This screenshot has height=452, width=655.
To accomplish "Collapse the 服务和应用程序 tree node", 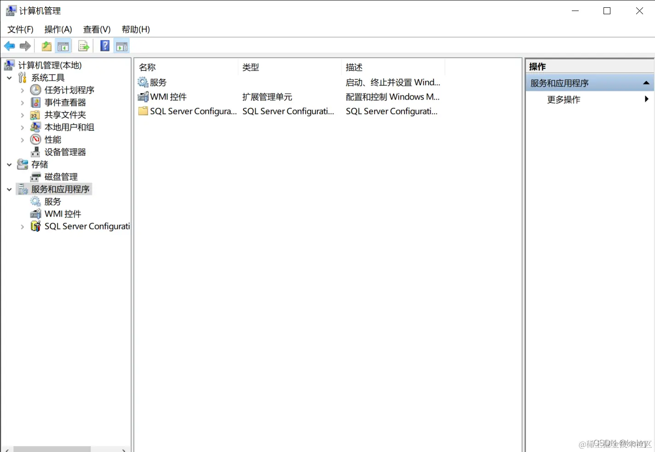I will [9, 190].
